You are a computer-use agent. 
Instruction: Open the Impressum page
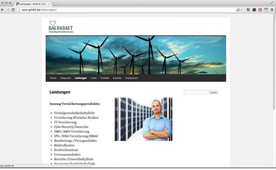point(132,78)
